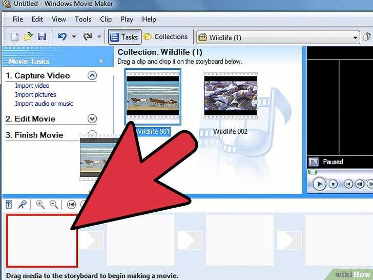Open the View menu
The width and height of the screenshot is (373, 280).
tap(59, 19)
